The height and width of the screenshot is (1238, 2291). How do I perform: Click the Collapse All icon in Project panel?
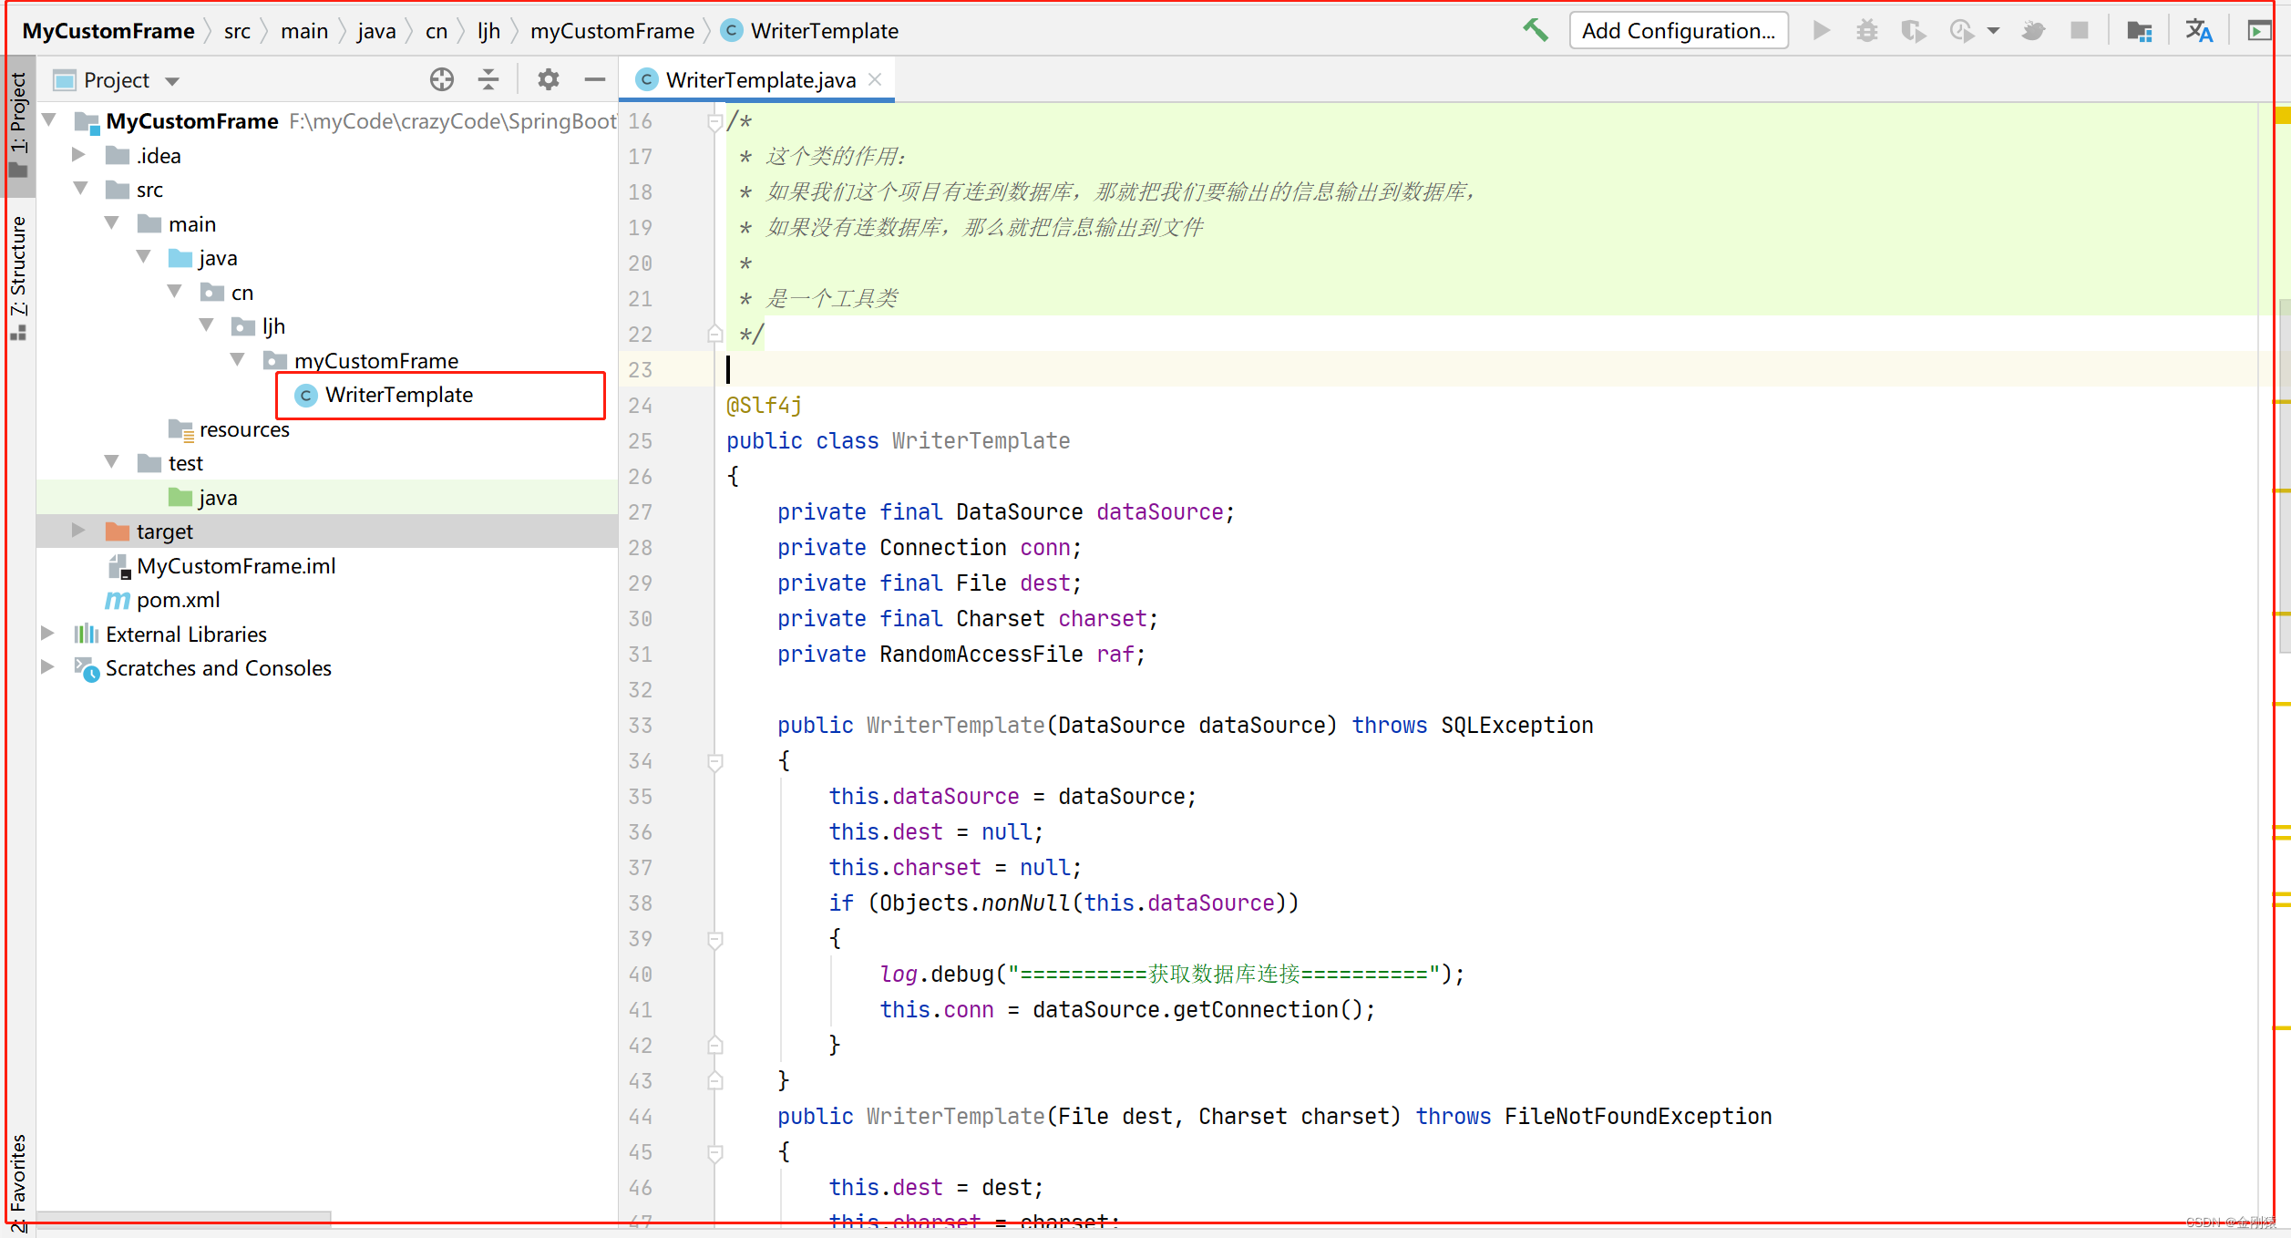[488, 80]
